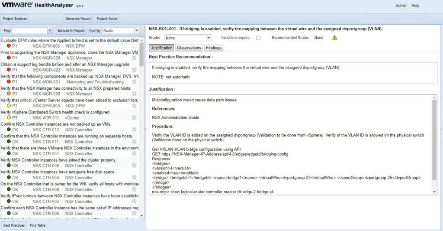The height and width of the screenshot is (231, 443).
Task: Click the red P1 dot for NSX-MON-001
Action: [9, 81]
